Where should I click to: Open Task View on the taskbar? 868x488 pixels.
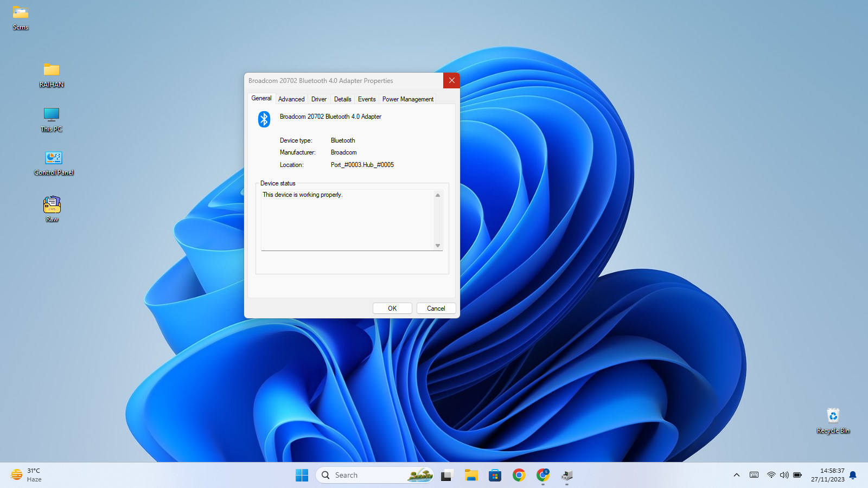point(446,476)
